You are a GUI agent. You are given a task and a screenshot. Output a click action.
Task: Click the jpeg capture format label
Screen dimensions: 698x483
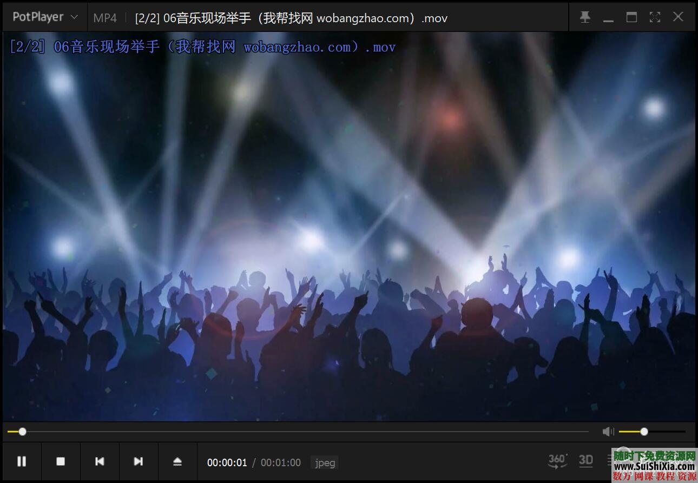tap(324, 462)
